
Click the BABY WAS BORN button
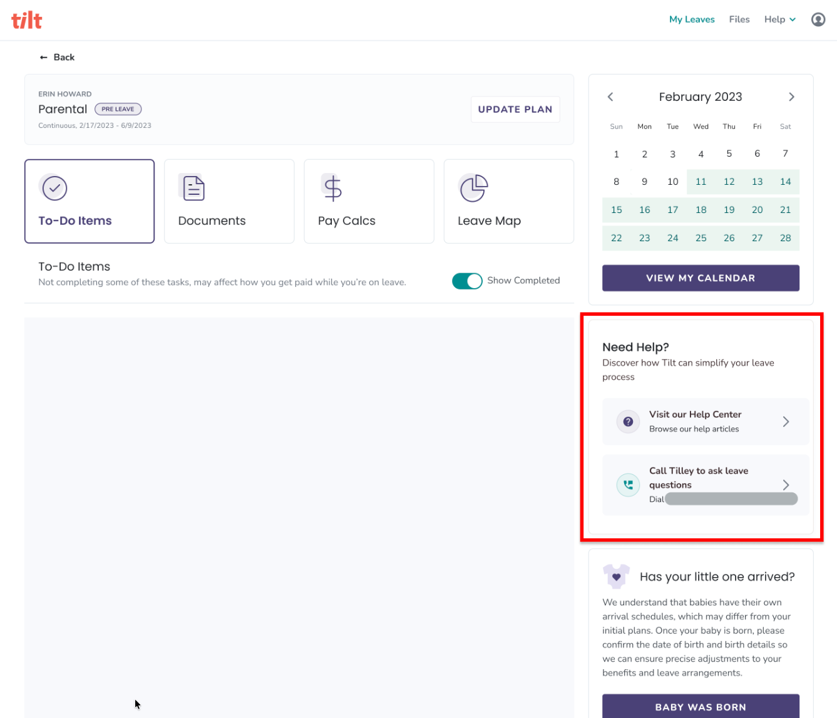(x=701, y=706)
